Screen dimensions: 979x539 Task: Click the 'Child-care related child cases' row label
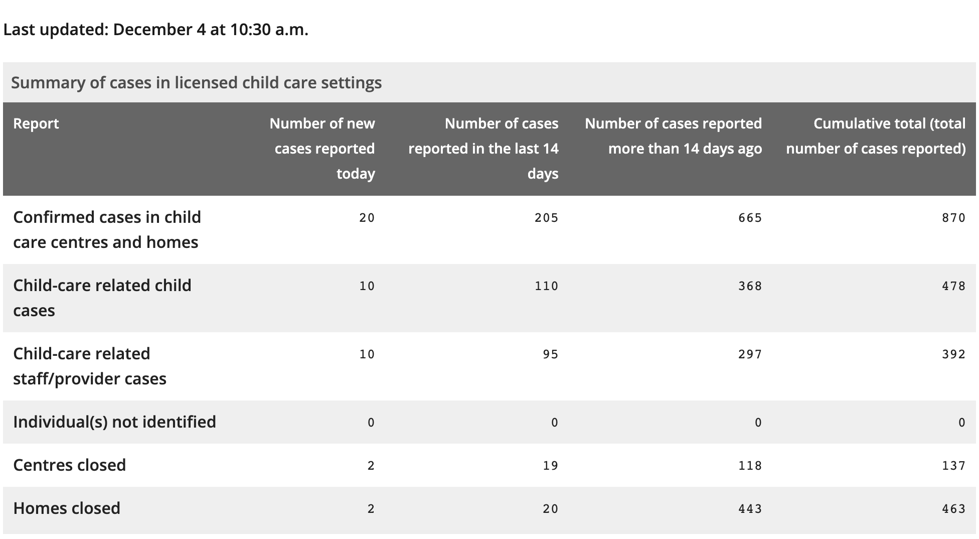(x=102, y=298)
